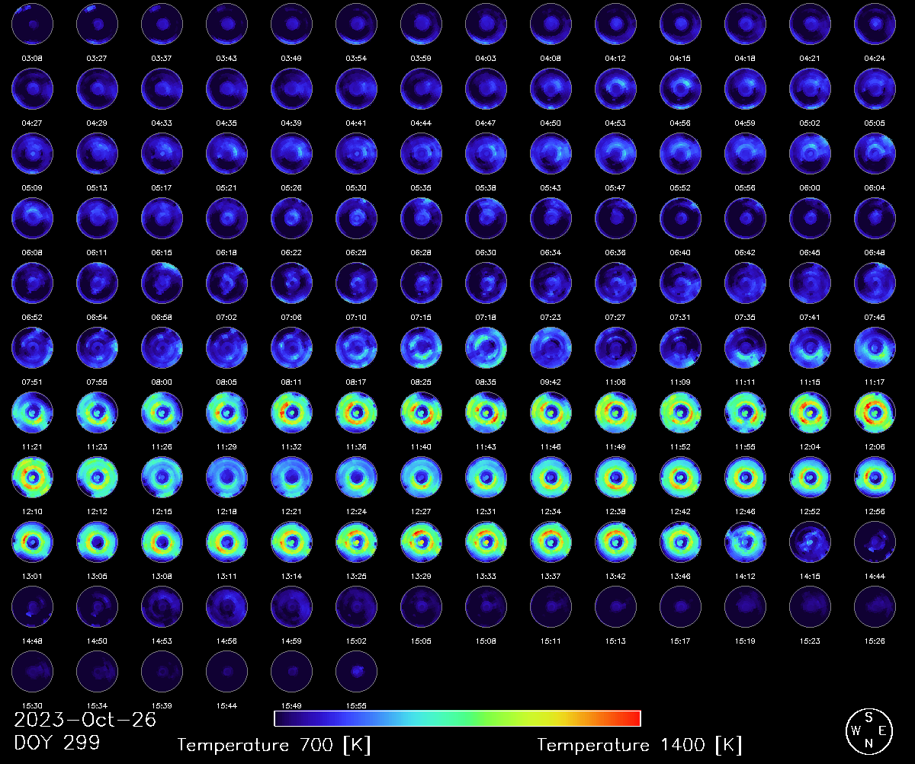915x764 pixels.
Task: Select the temperature disc above the 03:08 label
Action: (x=32, y=25)
